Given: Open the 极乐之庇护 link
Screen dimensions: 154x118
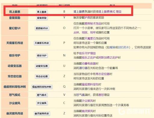Looking at the screenshot, I should pos(89,58).
